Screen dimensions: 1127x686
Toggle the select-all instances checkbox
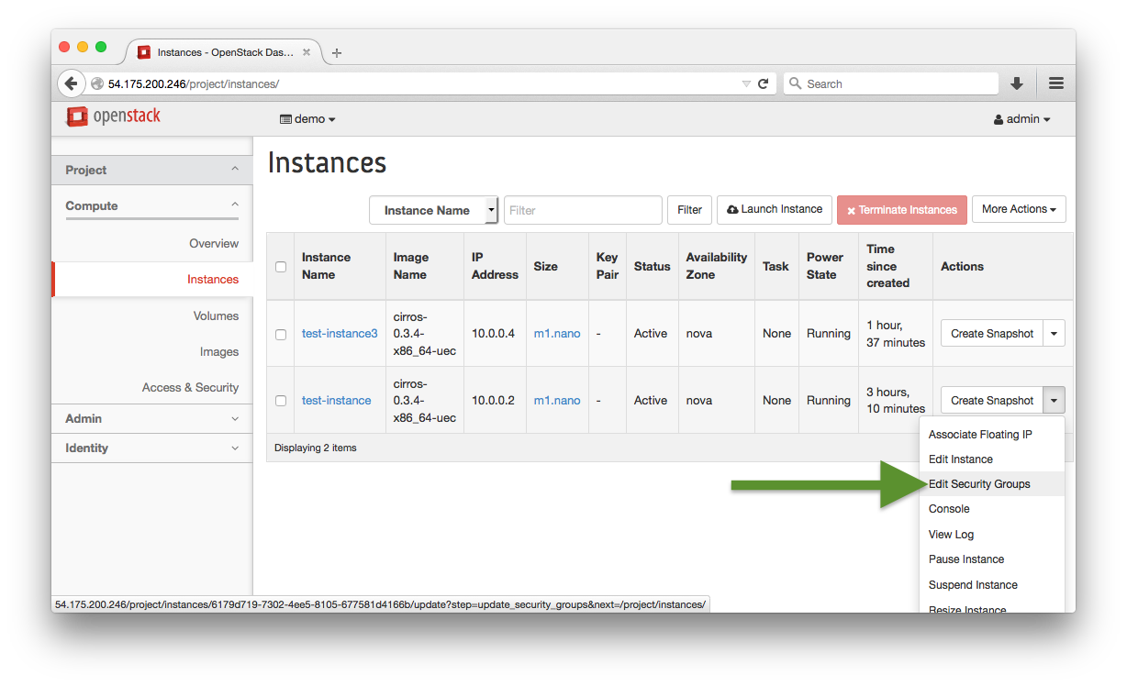(x=281, y=267)
